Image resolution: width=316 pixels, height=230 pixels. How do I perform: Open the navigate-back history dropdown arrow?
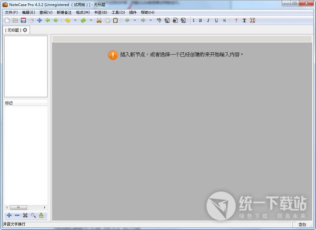point(135,21)
